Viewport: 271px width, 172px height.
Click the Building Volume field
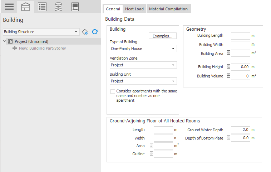point(240,76)
